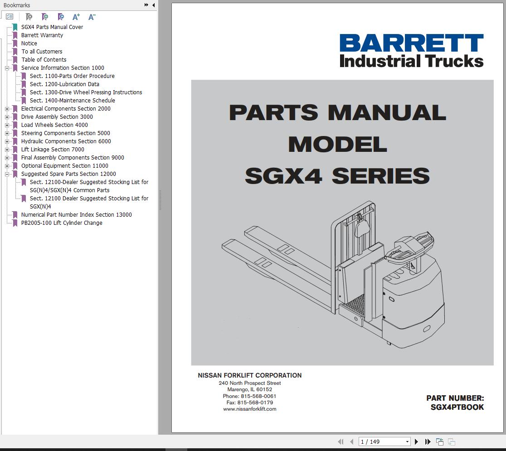The height and width of the screenshot is (451, 506).
Task: Click the delete bookmark icon
Action: coord(29,16)
